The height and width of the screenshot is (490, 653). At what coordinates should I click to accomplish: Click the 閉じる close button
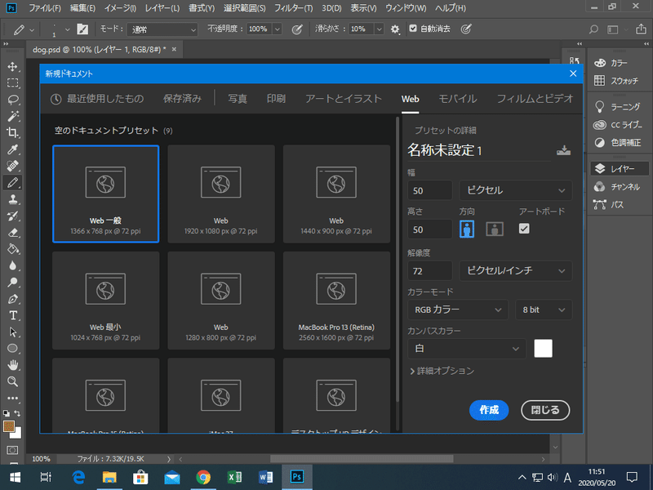click(x=545, y=410)
